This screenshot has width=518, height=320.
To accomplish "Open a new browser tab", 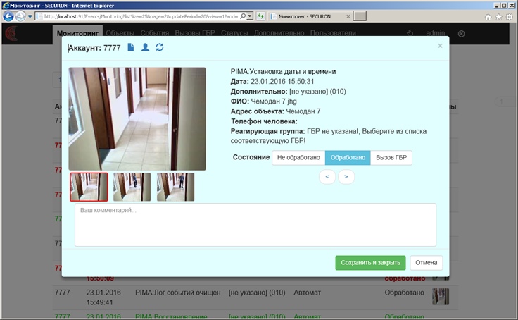I will click(360, 16).
